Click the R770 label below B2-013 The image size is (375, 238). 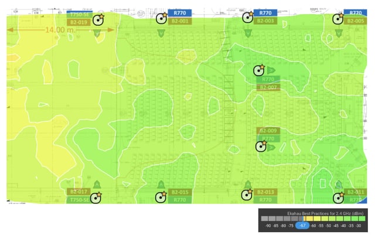[x=265, y=200]
